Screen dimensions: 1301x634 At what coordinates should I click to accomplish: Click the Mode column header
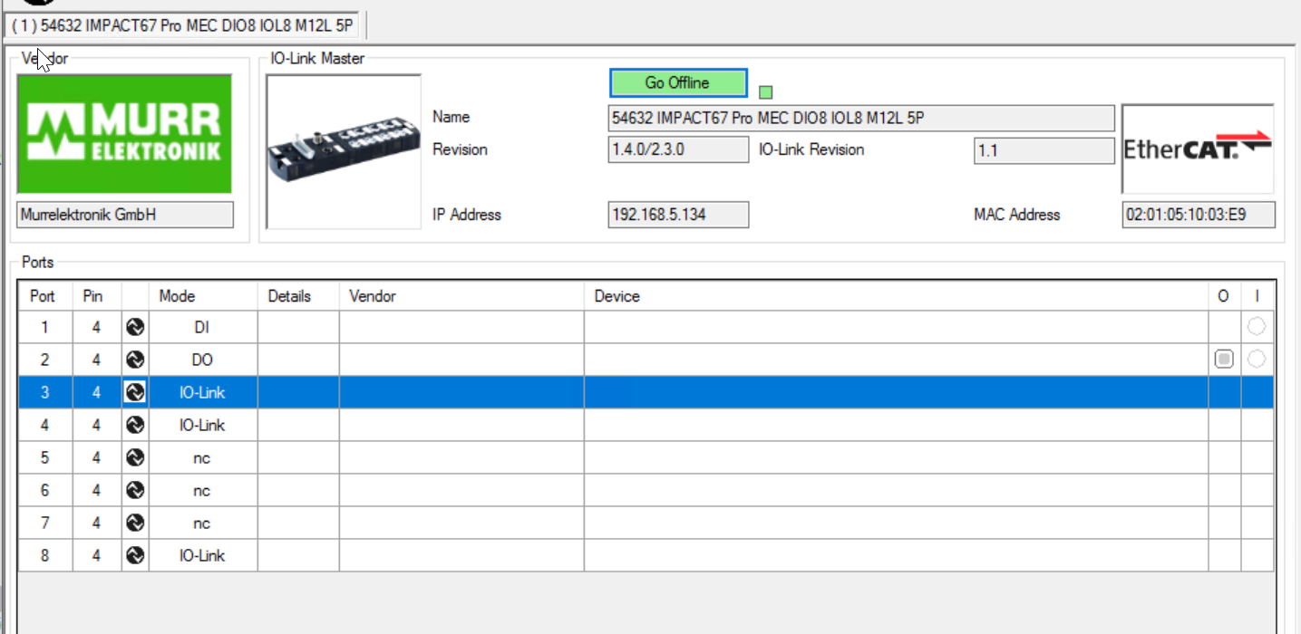pyautogui.click(x=203, y=296)
